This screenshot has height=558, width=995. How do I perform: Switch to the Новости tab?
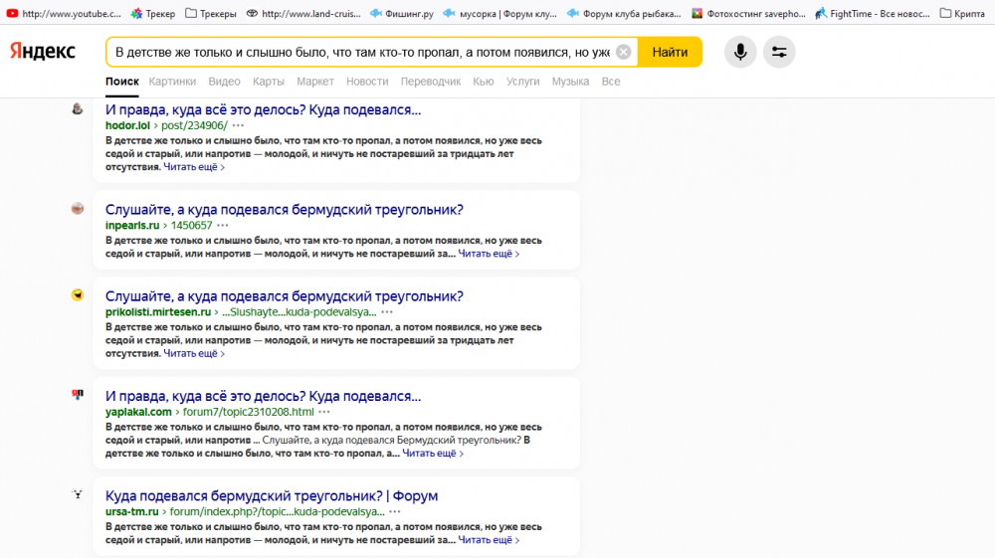(x=367, y=82)
